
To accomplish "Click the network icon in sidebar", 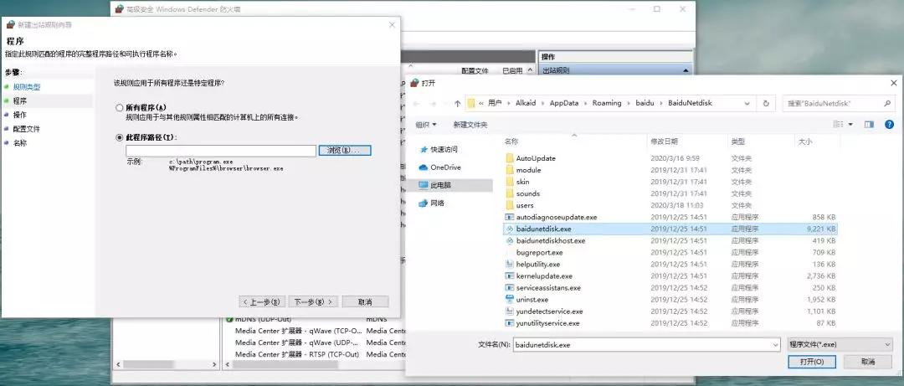I will pyautogui.click(x=424, y=203).
